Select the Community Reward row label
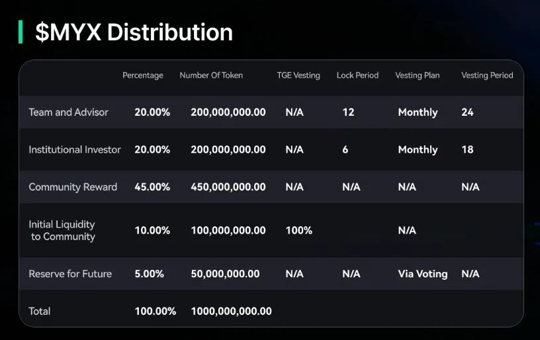540x340 pixels. pos(73,187)
